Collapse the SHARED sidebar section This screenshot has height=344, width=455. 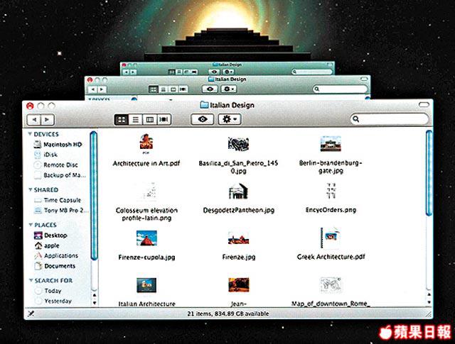(x=30, y=190)
